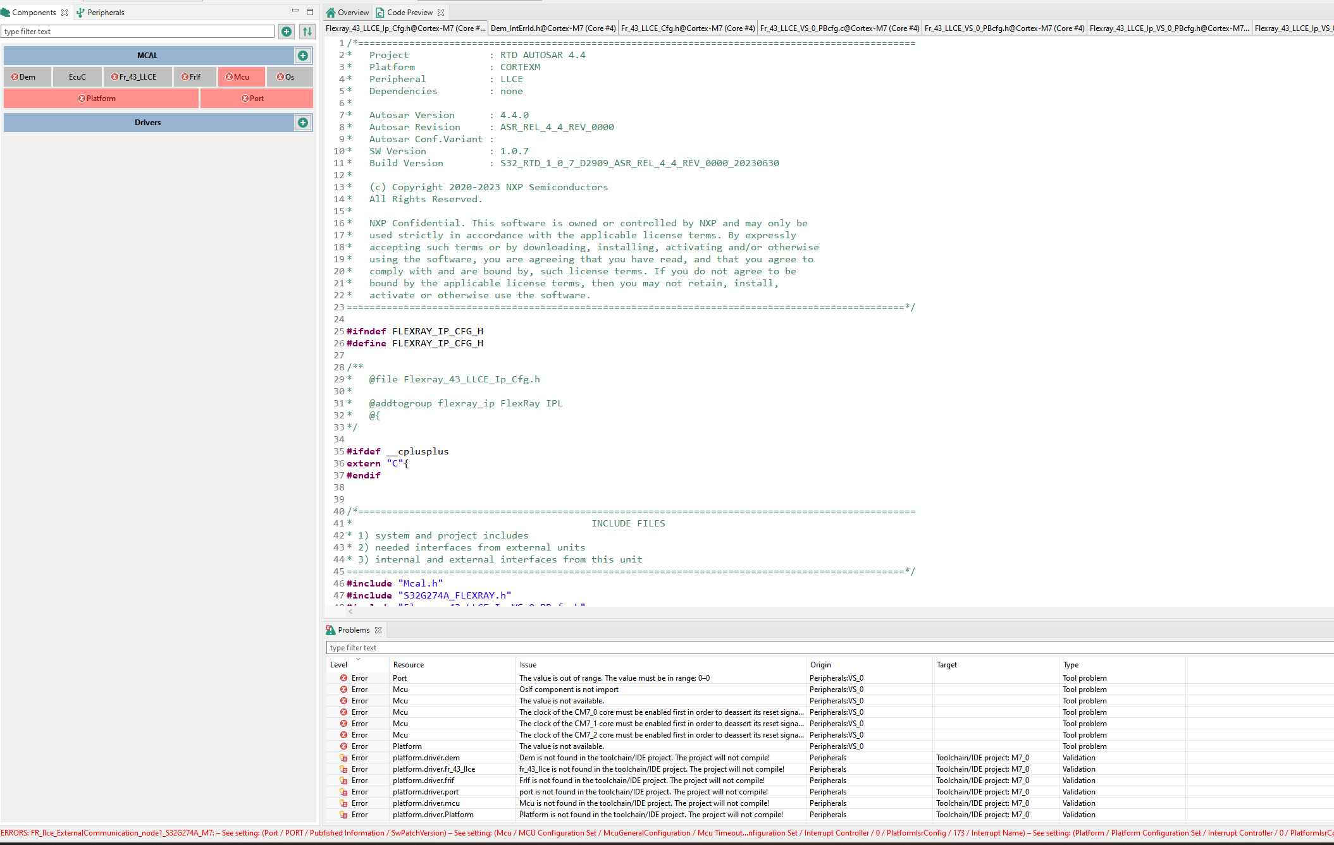Click the code preview horizontal scrollbar arrow
1334x845 pixels.
(x=351, y=612)
